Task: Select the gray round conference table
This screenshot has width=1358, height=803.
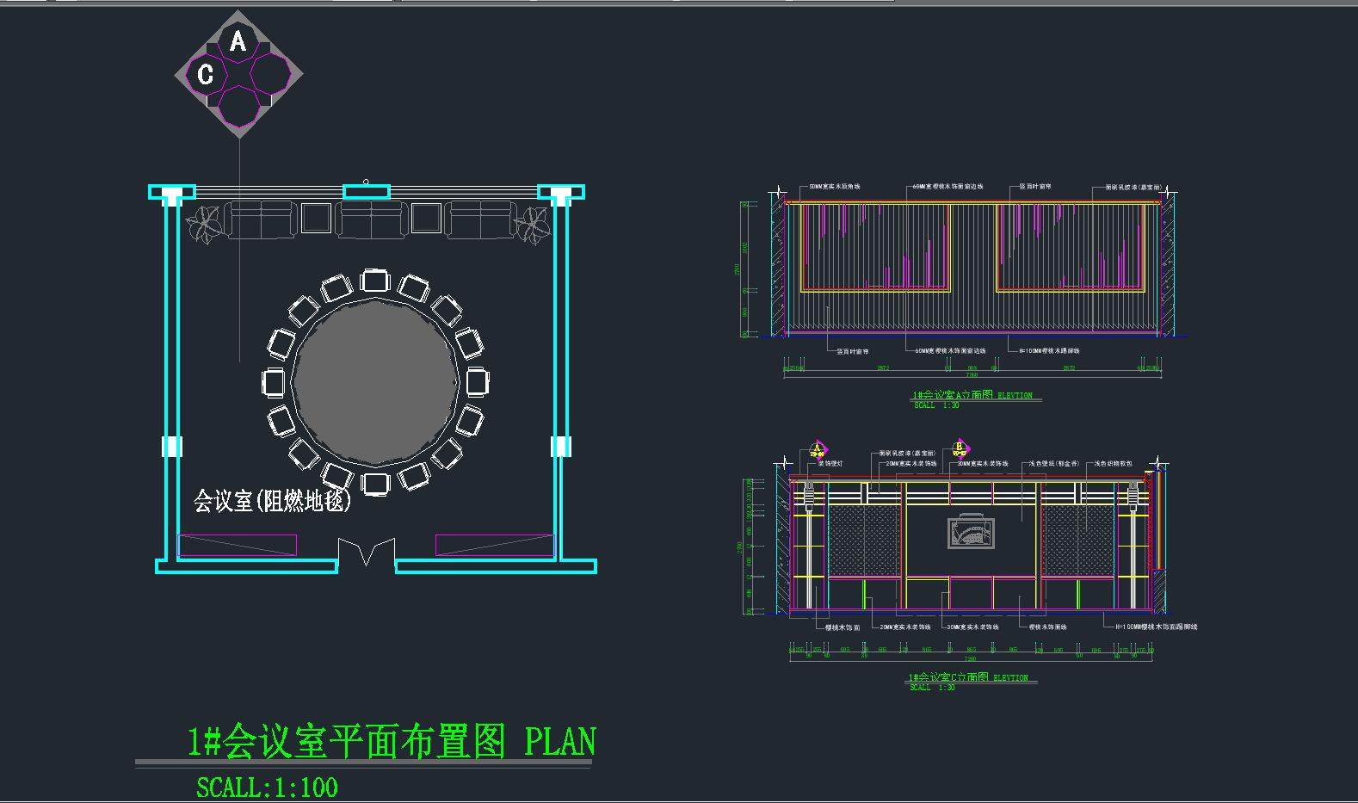Action: point(375,380)
